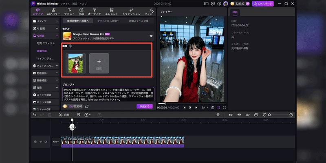Image resolution: width=326 pixels, height=163 pixels.
Task: Open the user avatar profile
Action: coord(226,4)
